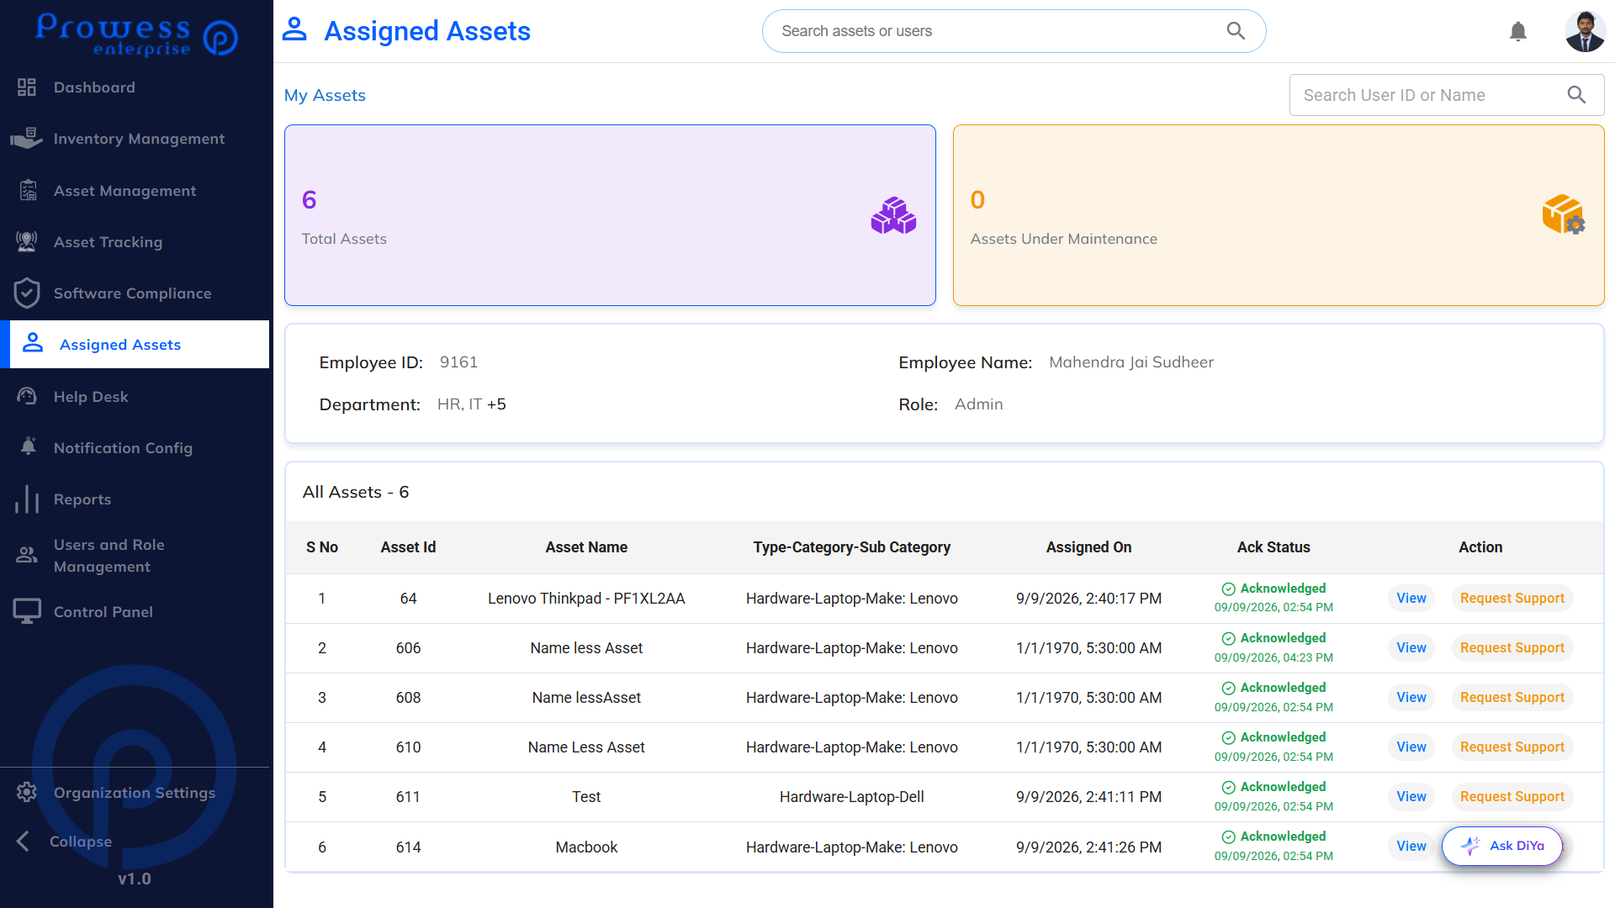Click employee name Mahendra Jai Sudheer

(1131, 362)
